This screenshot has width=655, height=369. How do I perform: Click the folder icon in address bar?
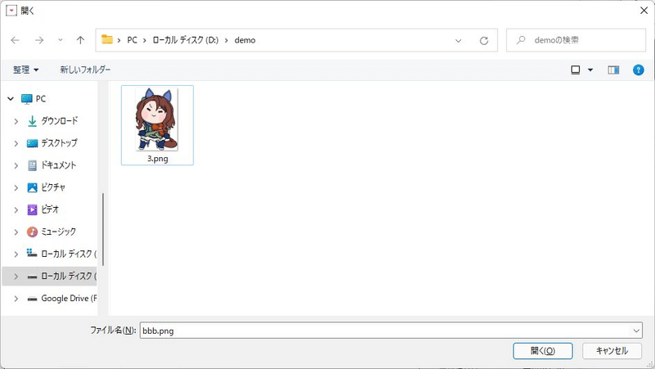107,39
